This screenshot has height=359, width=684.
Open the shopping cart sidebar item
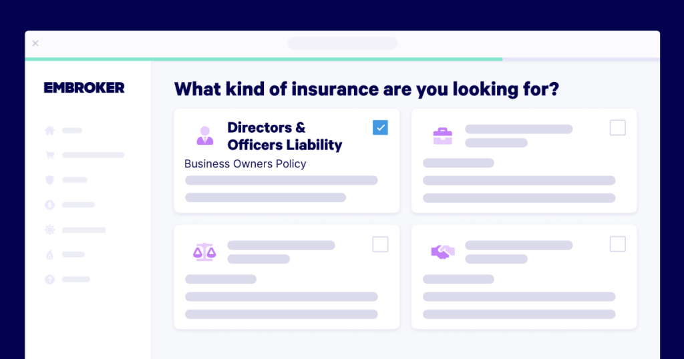49,155
